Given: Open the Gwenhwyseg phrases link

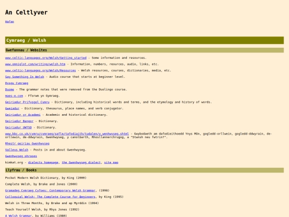Looking at the screenshot, I should pos(21,156).
